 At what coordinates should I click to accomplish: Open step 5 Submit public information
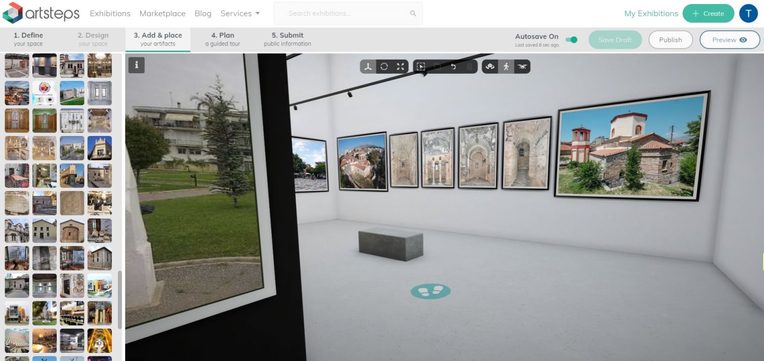coord(288,39)
